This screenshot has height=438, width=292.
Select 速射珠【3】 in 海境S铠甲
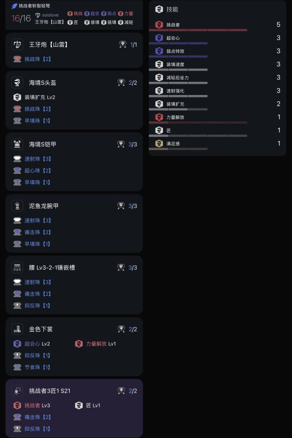(37, 159)
